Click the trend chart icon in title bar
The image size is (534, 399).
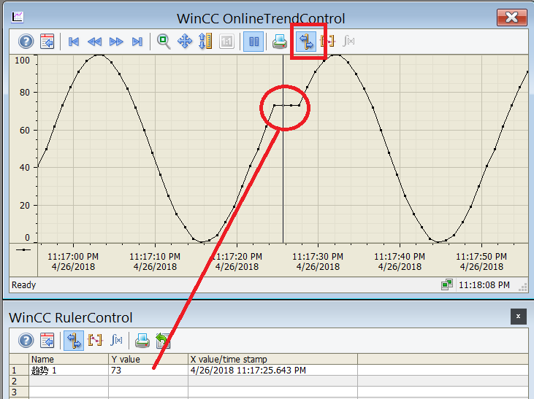pyautogui.click(x=18, y=17)
